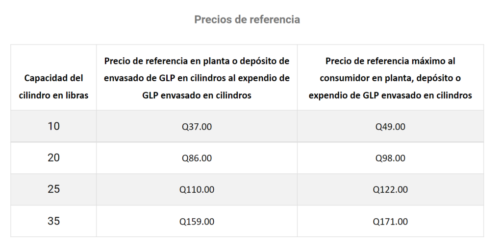Select the Q49.00 consumer price cell

pyautogui.click(x=390, y=127)
